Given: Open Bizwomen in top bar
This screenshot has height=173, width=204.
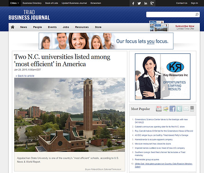Looking at the screenshot, I should pyautogui.click(x=95, y=3).
